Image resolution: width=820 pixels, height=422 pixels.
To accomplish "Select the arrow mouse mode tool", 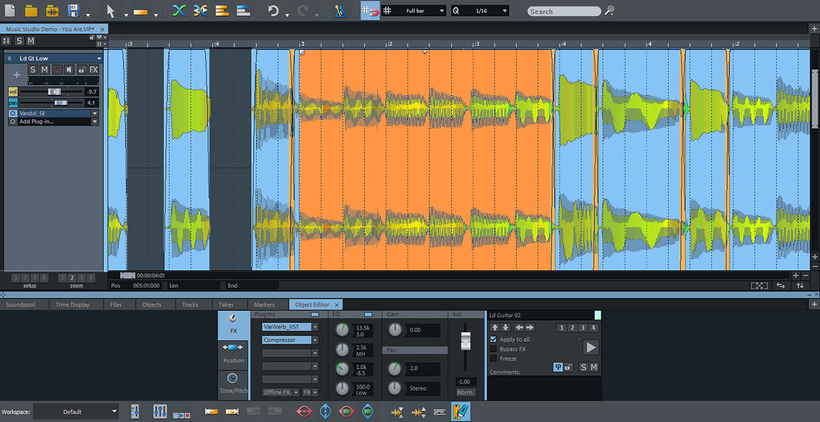I will pyautogui.click(x=111, y=11).
